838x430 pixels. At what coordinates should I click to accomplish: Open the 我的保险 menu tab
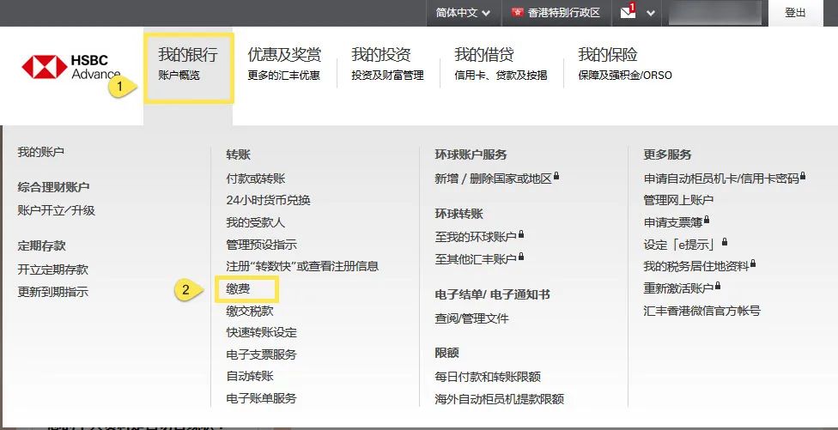[625, 63]
